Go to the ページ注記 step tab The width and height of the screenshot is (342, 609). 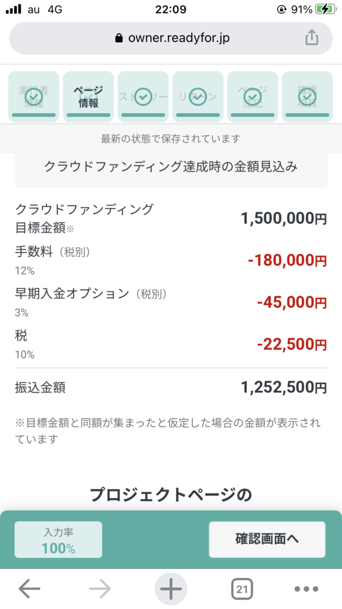[x=252, y=97]
